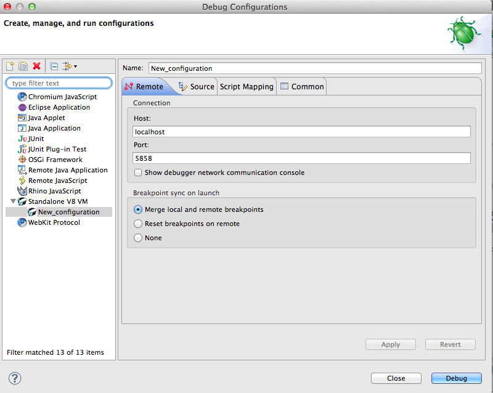
Task: Click the Java Applet icon
Action: pyautogui.click(x=22, y=118)
